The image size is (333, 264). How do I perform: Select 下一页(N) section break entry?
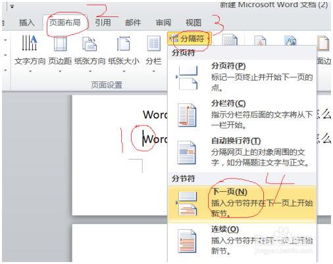tap(242, 204)
